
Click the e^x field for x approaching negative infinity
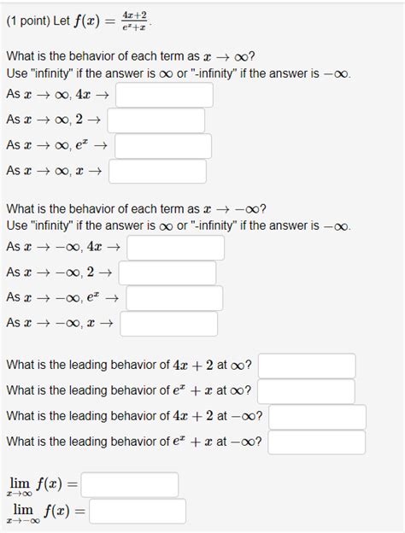(174, 298)
